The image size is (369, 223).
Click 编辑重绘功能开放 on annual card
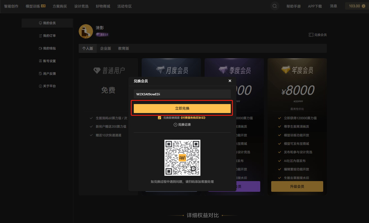296,169
